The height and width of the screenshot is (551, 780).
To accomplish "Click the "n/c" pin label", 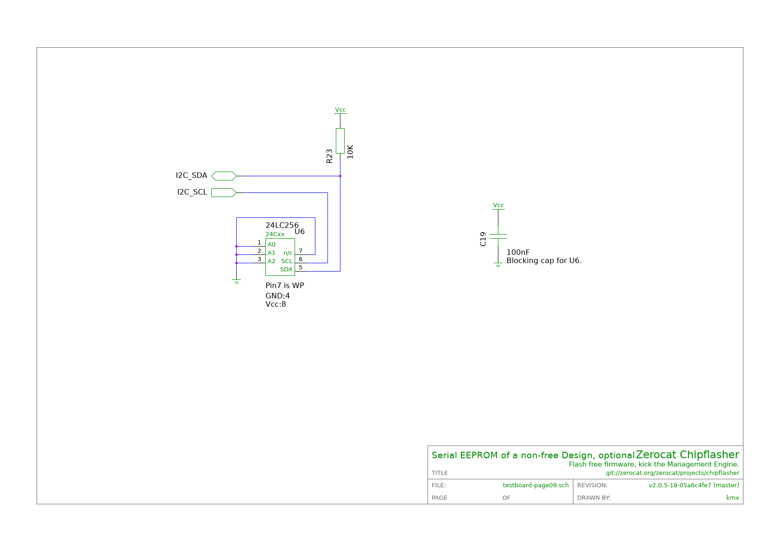I will (288, 253).
